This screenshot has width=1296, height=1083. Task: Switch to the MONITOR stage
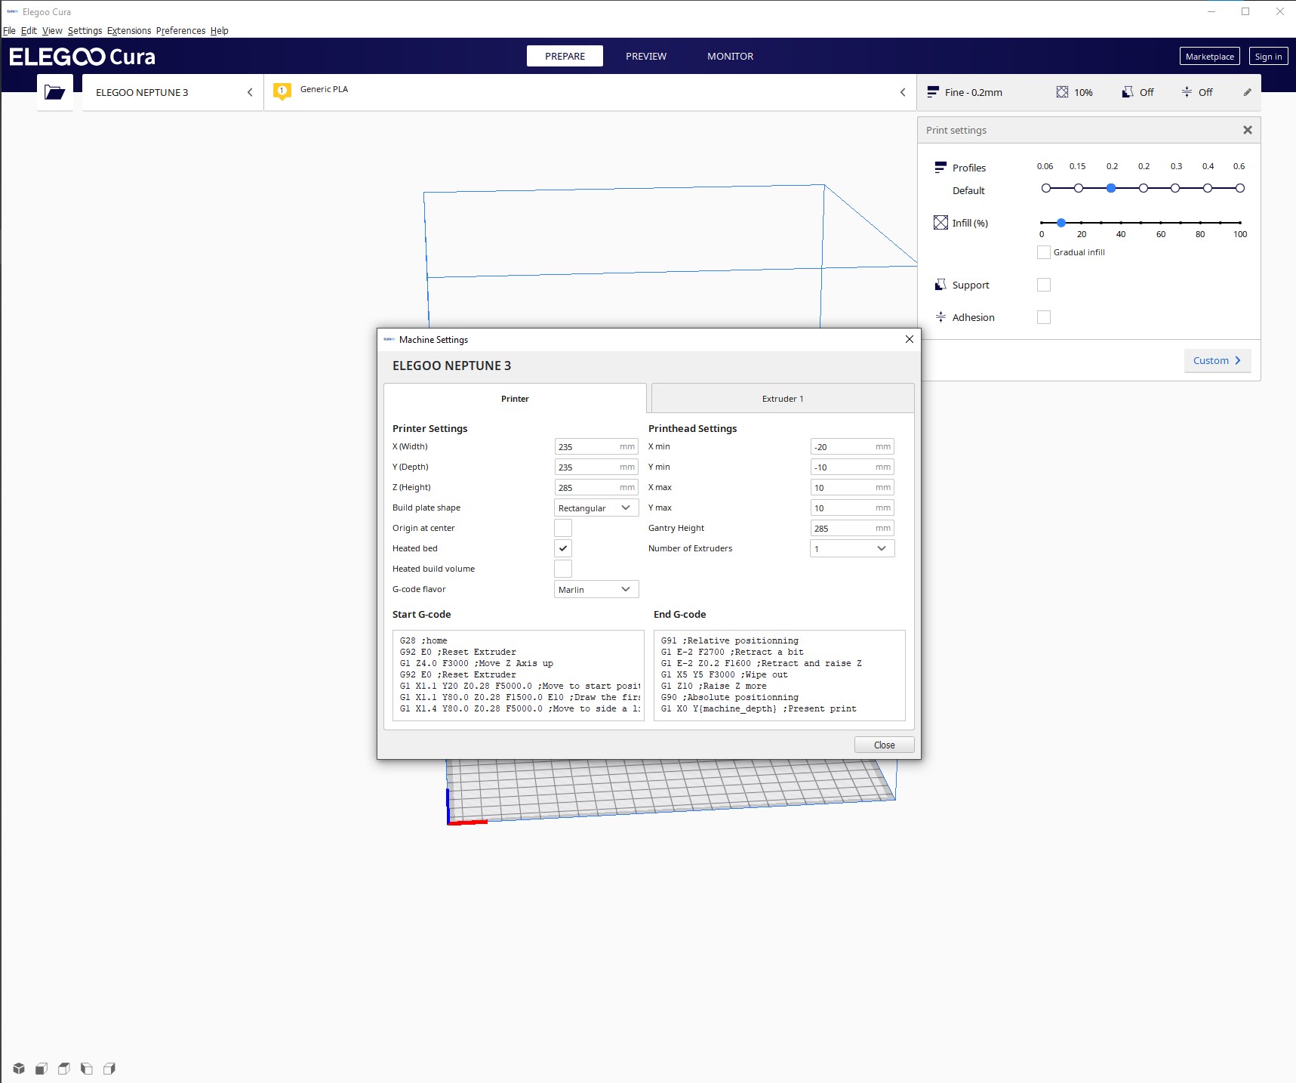pos(730,56)
